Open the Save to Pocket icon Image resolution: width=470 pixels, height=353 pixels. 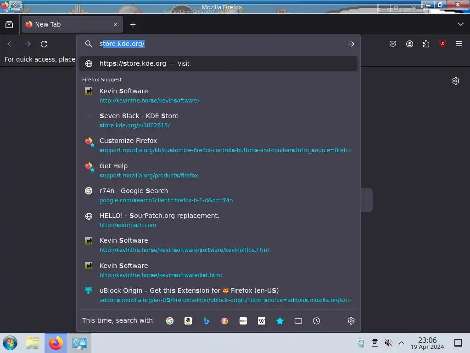(393, 44)
